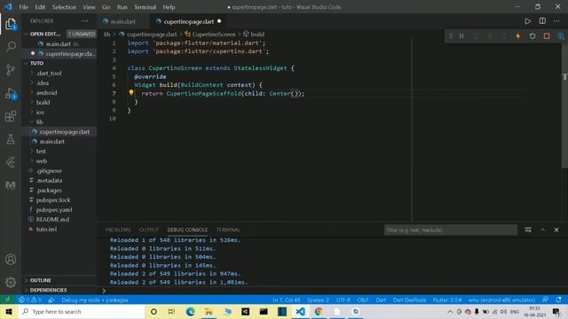Collapse the TUTO project folder section
Viewport: 568px width, 319px height.
(36, 63)
